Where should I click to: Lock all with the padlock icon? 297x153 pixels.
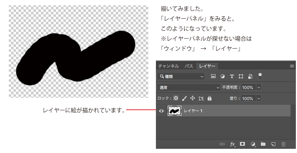pos(210,98)
